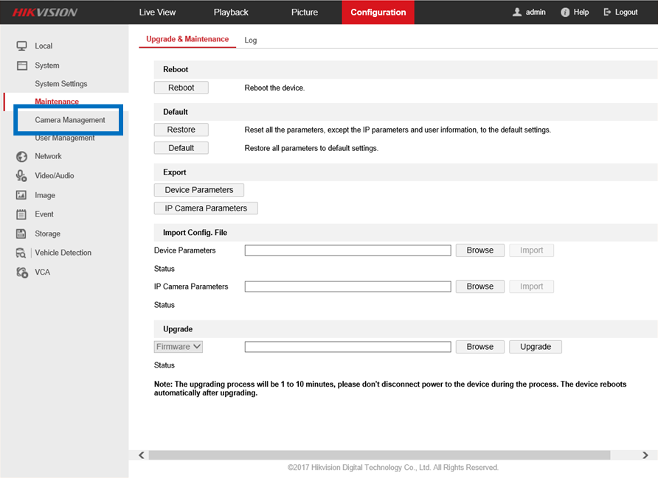The height and width of the screenshot is (478, 658).
Task: Click the System window icon in sidebar
Action: pos(21,66)
